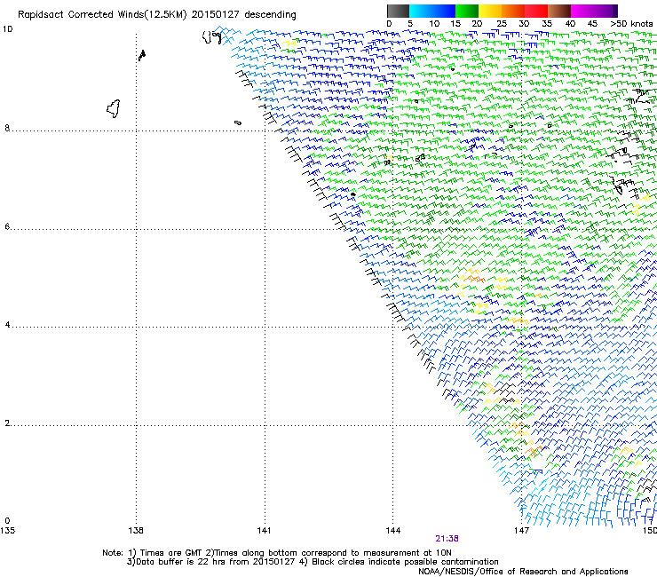Click the purple '21:38' measurement time
This screenshot has height=577, width=657.
[447, 539]
